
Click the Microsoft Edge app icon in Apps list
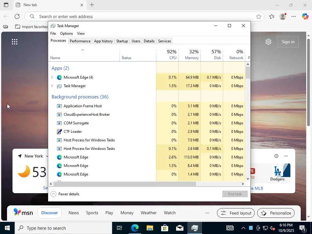click(x=59, y=77)
